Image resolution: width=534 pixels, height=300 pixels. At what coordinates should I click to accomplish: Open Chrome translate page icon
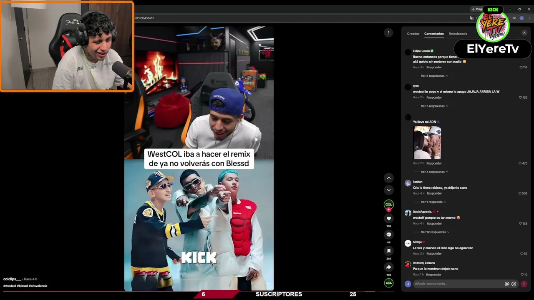coord(471,18)
